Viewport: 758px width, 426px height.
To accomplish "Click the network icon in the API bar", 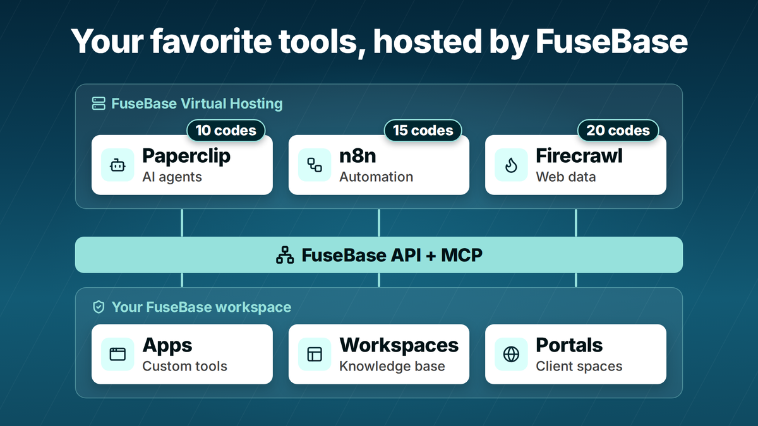I will 285,256.
